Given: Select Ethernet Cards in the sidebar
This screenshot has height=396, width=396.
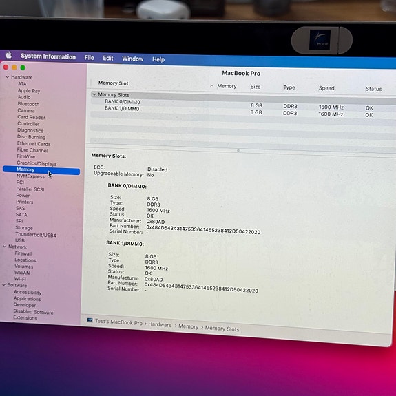Looking at the screenshot, I should [34, 144].
